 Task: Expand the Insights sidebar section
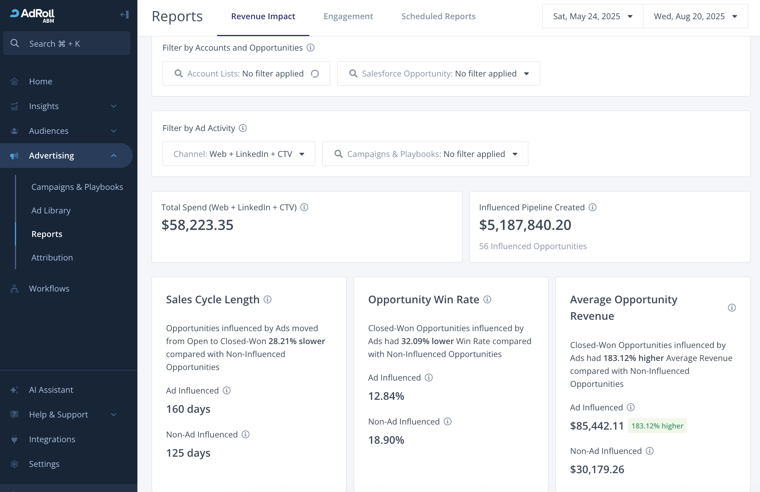(x=113, y=106)
